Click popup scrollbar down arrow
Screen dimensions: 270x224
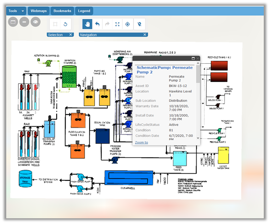(198, 138)
